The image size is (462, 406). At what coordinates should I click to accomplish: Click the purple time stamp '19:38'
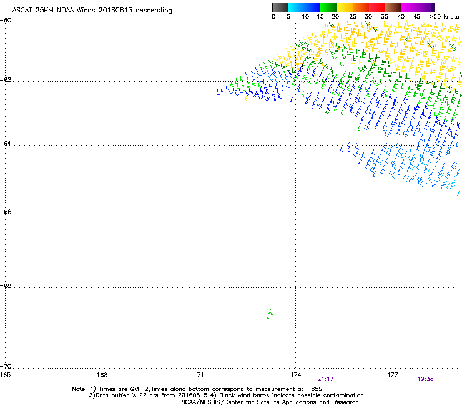425,379
